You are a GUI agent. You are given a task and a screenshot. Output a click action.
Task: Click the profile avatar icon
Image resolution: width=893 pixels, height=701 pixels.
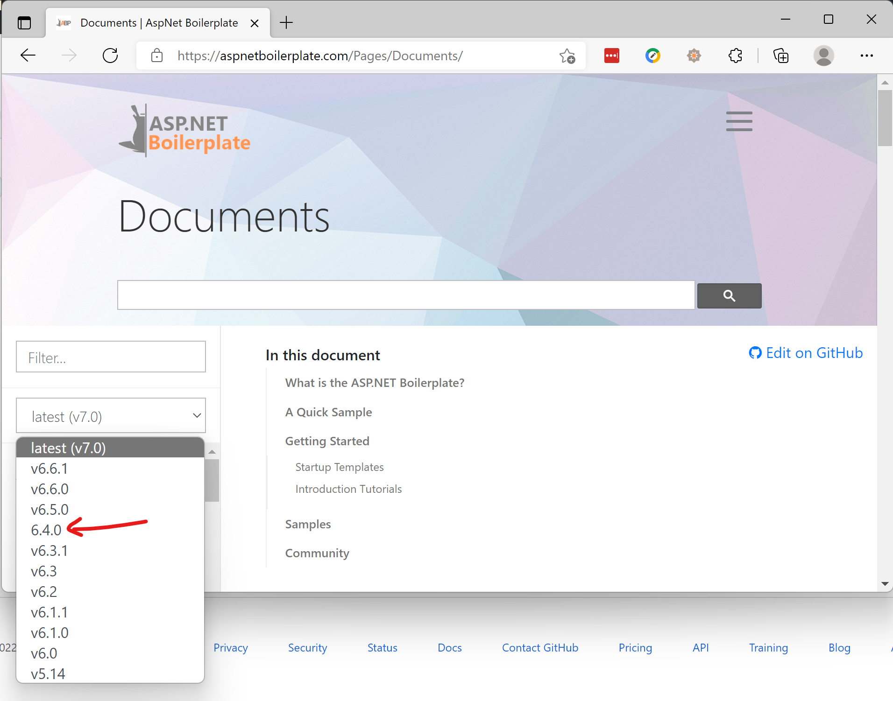tap(823, 56)
